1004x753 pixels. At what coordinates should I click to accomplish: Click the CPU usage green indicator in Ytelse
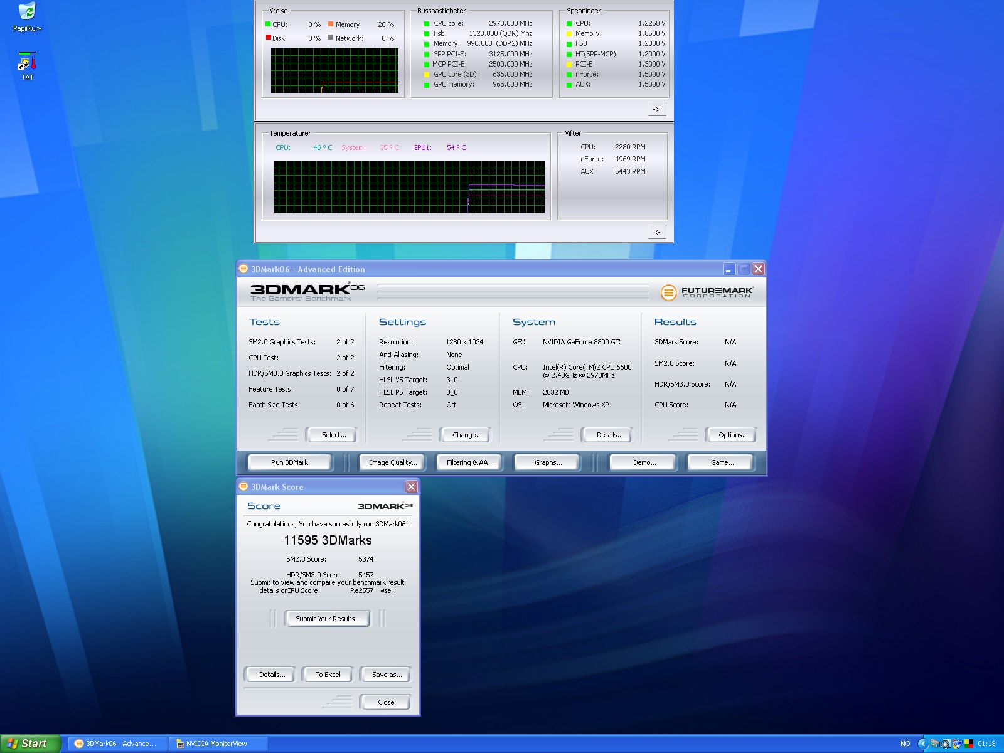(269, 24)
